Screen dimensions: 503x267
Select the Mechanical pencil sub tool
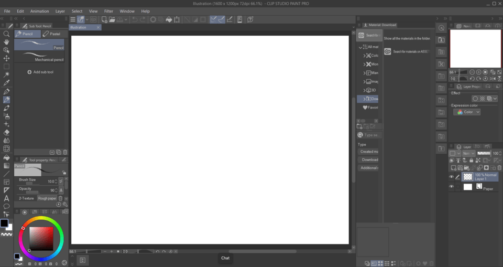(x=39, y=57)
